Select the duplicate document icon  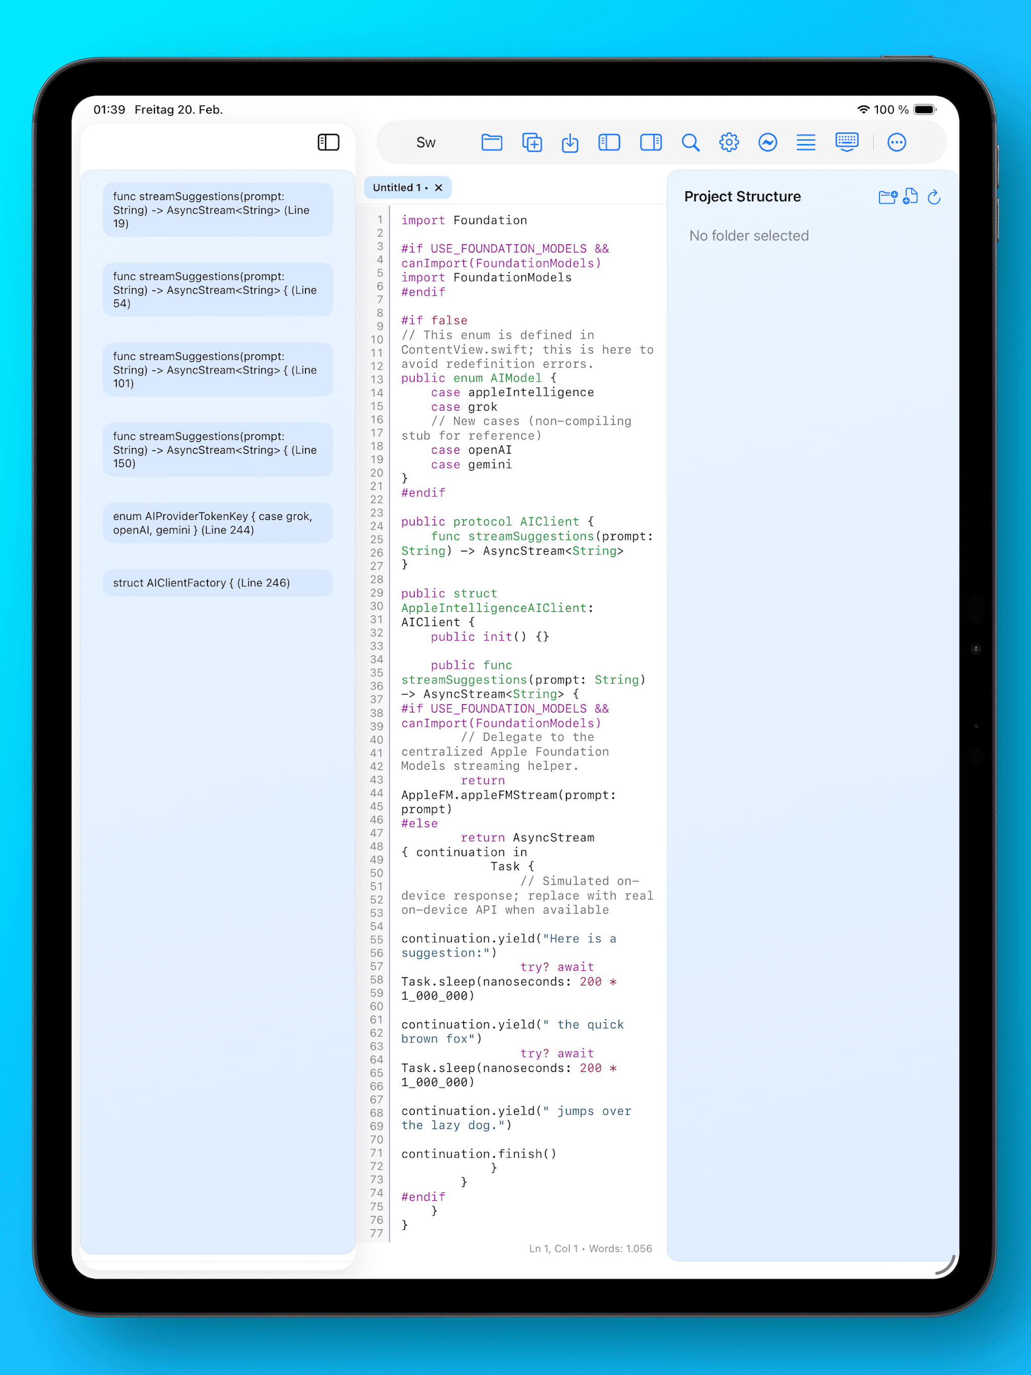[532, 142]
